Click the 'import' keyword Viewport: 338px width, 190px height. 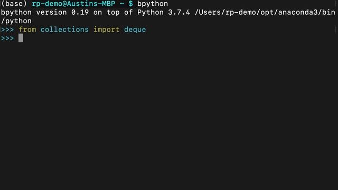(106, 30)
